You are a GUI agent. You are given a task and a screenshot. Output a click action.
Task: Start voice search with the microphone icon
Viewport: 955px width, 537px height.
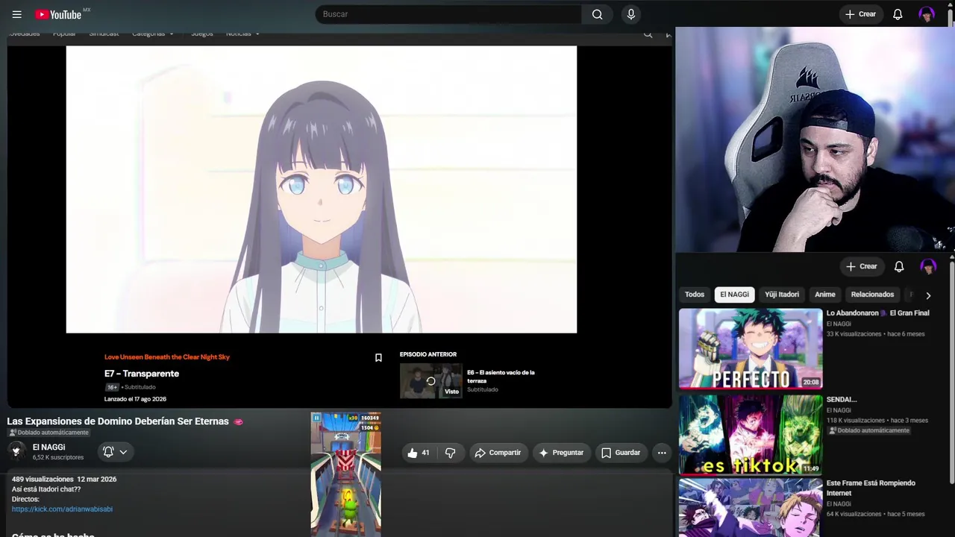click(x=631, y=14)
